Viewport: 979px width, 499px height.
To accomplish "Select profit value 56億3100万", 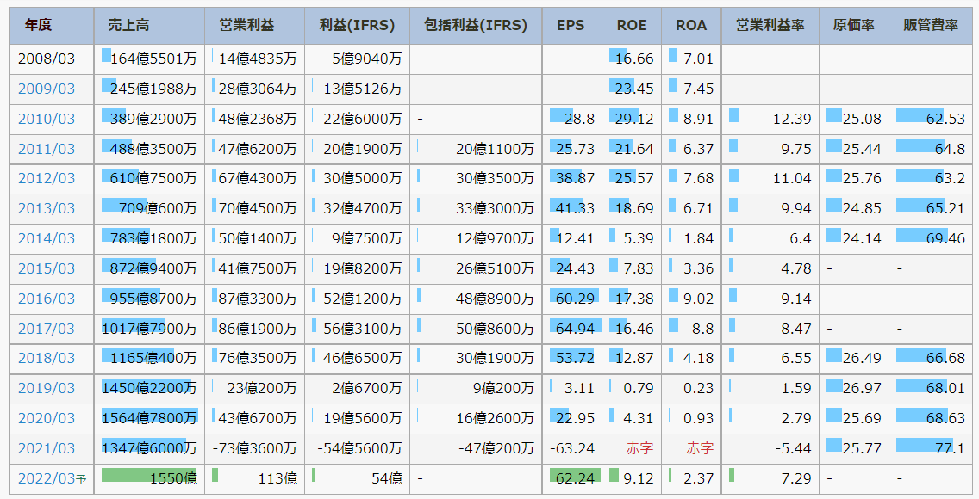I will point(363,329).
